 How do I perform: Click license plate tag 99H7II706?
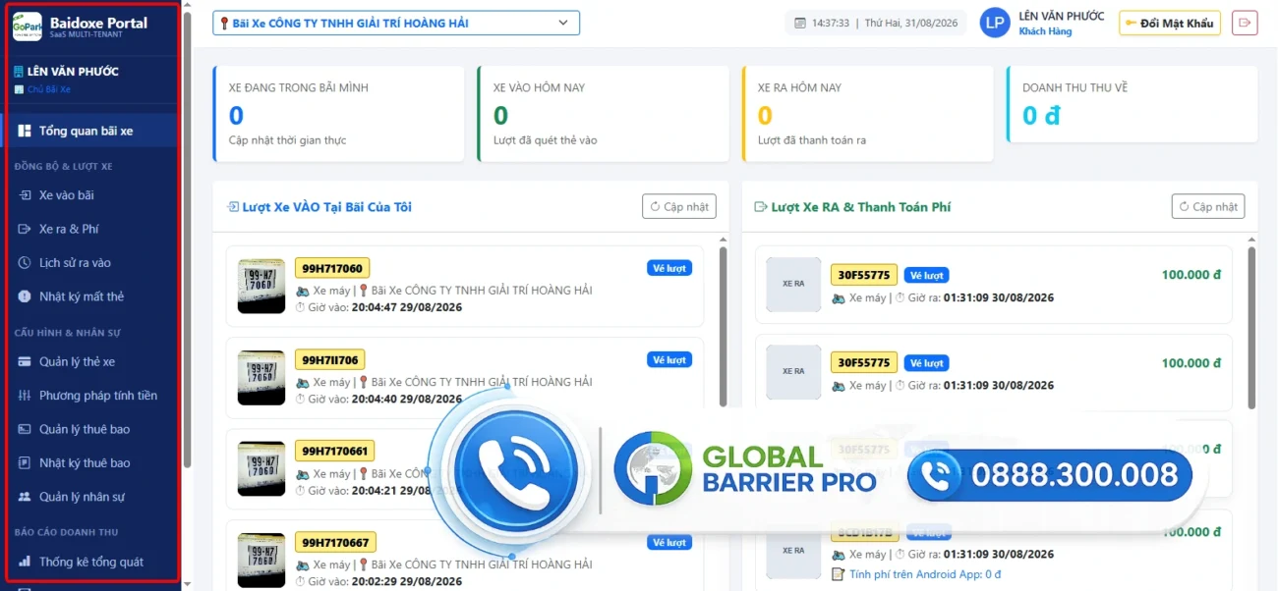(329, 360)
